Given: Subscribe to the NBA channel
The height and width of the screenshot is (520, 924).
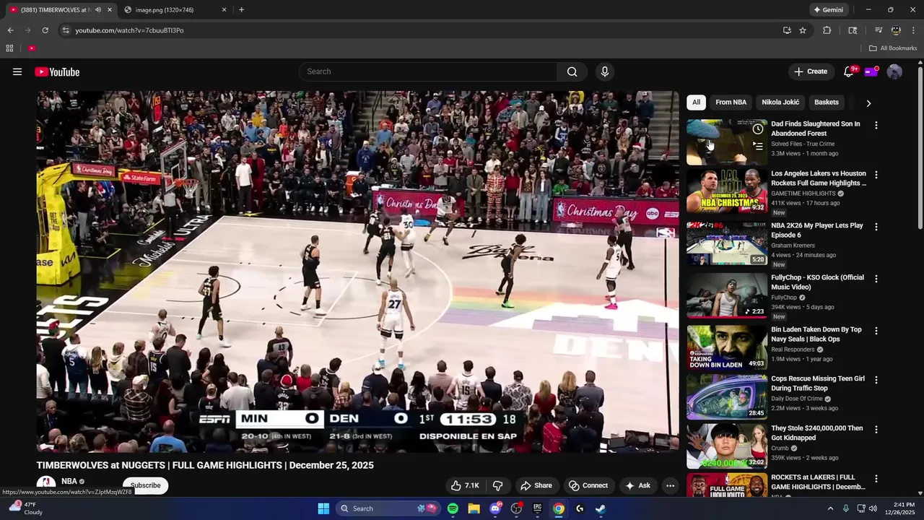Looking at the screenshot, I should pyautogui.click(x=145, y=485).
